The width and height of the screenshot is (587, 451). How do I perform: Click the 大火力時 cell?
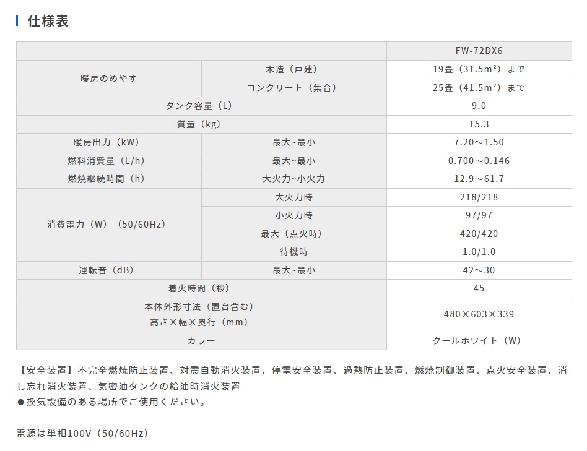click(x=294, y=197)
